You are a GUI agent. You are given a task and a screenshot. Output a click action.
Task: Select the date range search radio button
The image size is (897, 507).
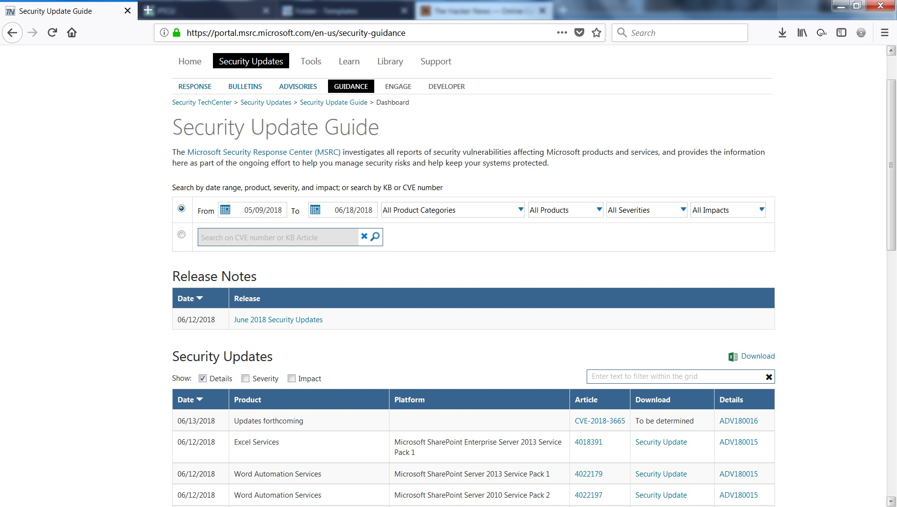click(x=181, y=208)
